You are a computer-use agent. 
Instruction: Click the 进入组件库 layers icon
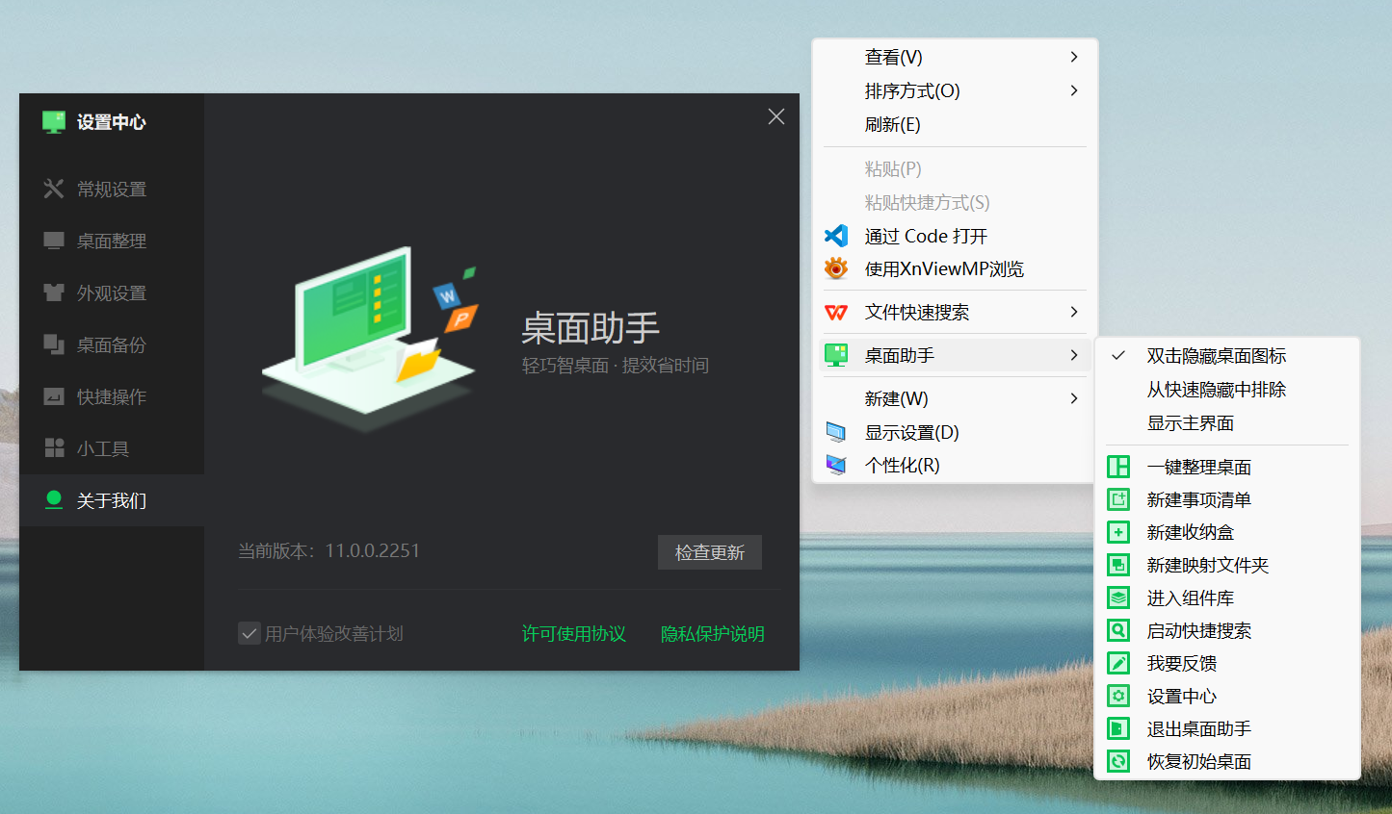[1118, 598]
